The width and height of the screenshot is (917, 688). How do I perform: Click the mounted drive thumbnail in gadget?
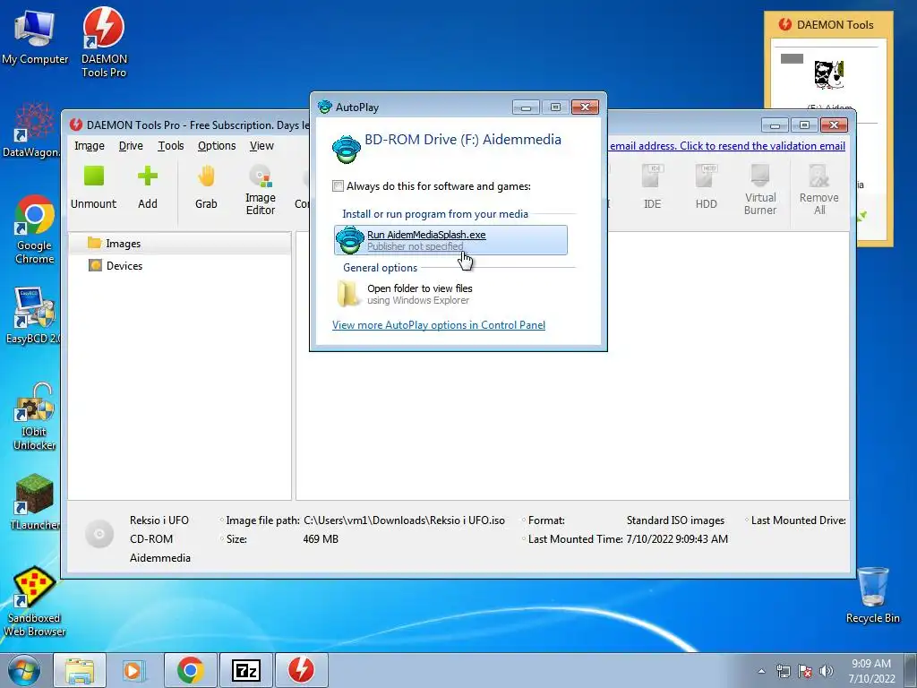[x=828, y=74]
